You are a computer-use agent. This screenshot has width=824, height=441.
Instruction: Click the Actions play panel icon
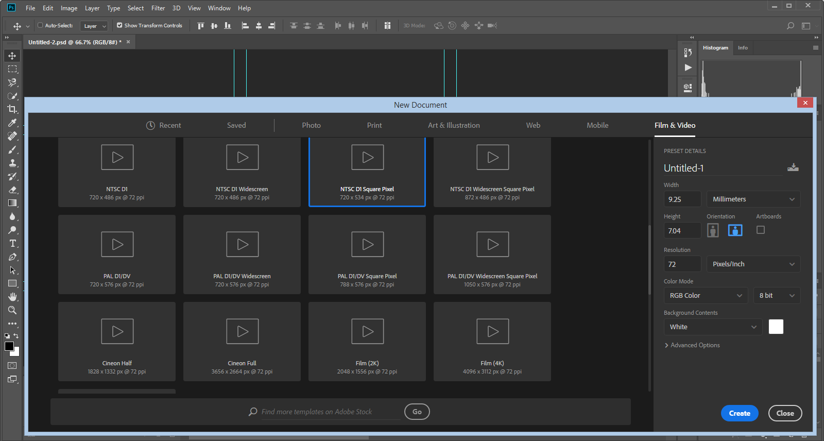click(x=688, y=67)
